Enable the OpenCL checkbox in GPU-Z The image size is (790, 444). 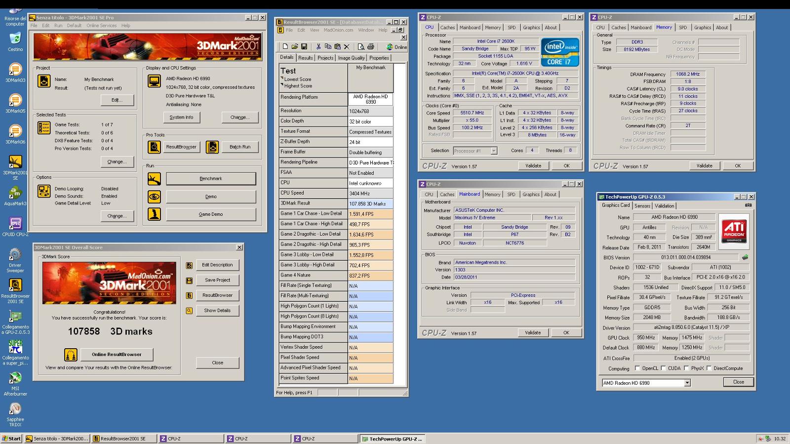point(637,368)
